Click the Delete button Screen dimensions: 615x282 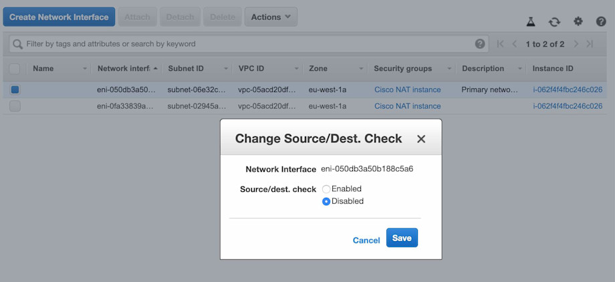[223, 17]
